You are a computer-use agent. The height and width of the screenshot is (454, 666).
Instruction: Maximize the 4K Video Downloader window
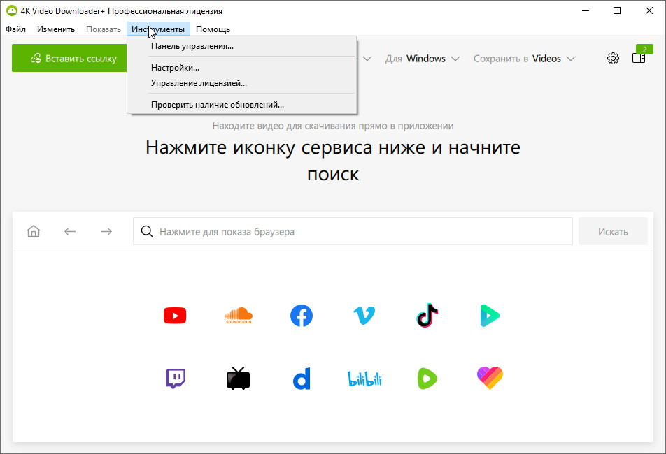[x=617, y=10]
